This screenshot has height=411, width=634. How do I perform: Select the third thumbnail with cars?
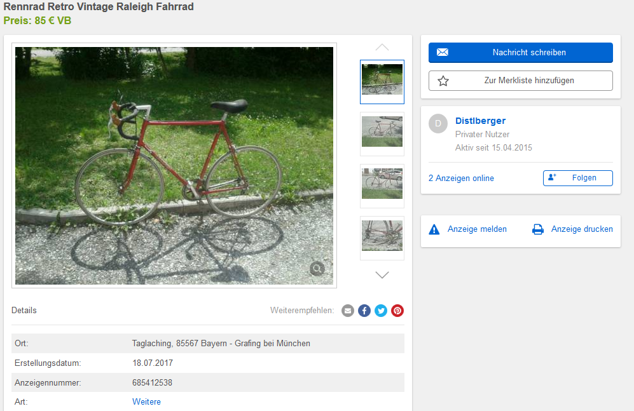382,186
